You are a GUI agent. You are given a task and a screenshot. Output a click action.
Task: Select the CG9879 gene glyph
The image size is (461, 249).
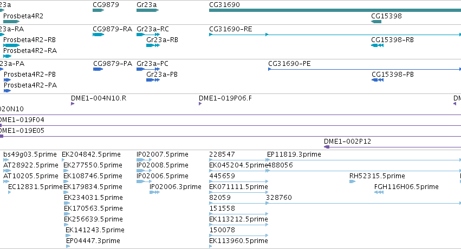pyautogui.click(x=98, y=10)
